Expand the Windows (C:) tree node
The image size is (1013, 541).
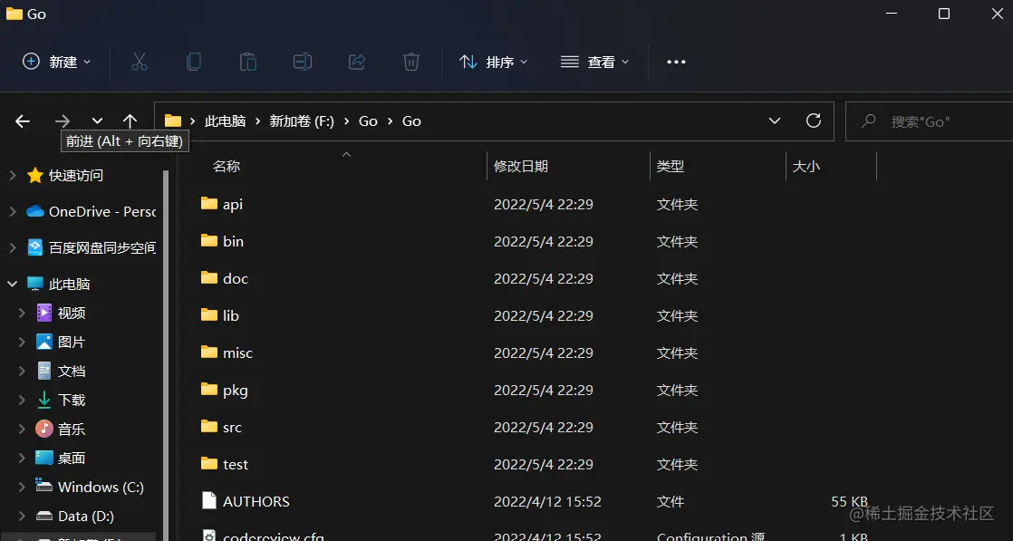22,488
